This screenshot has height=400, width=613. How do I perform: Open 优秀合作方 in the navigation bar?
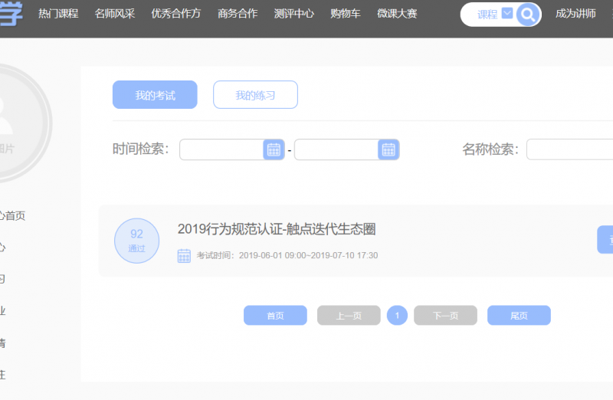tap(176, 14)
